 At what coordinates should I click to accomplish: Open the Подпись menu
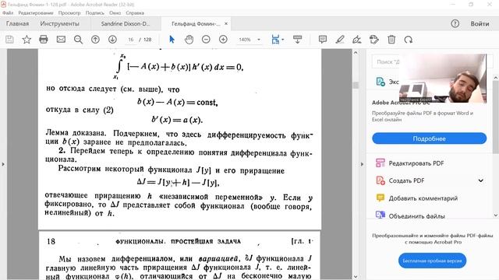point(95,13)
